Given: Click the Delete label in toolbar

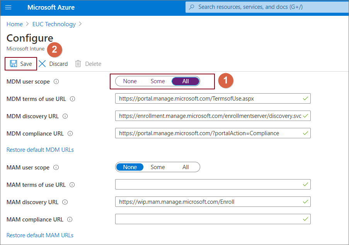Looking at the screenshot, I should pos(93,64).
